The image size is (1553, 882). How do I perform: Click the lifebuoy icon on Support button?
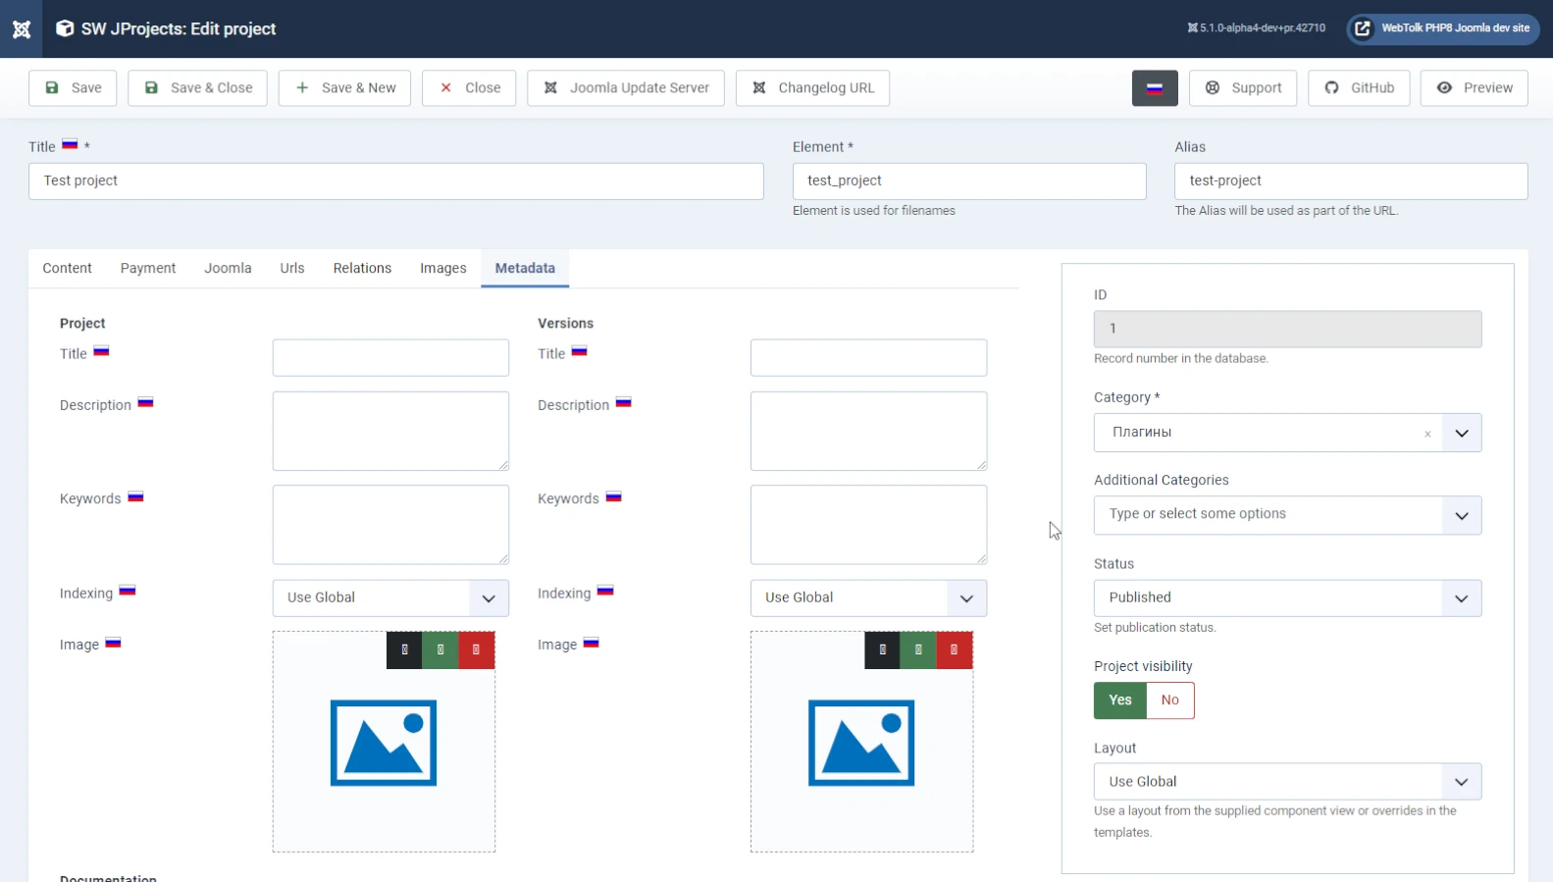pos(1213,87)
